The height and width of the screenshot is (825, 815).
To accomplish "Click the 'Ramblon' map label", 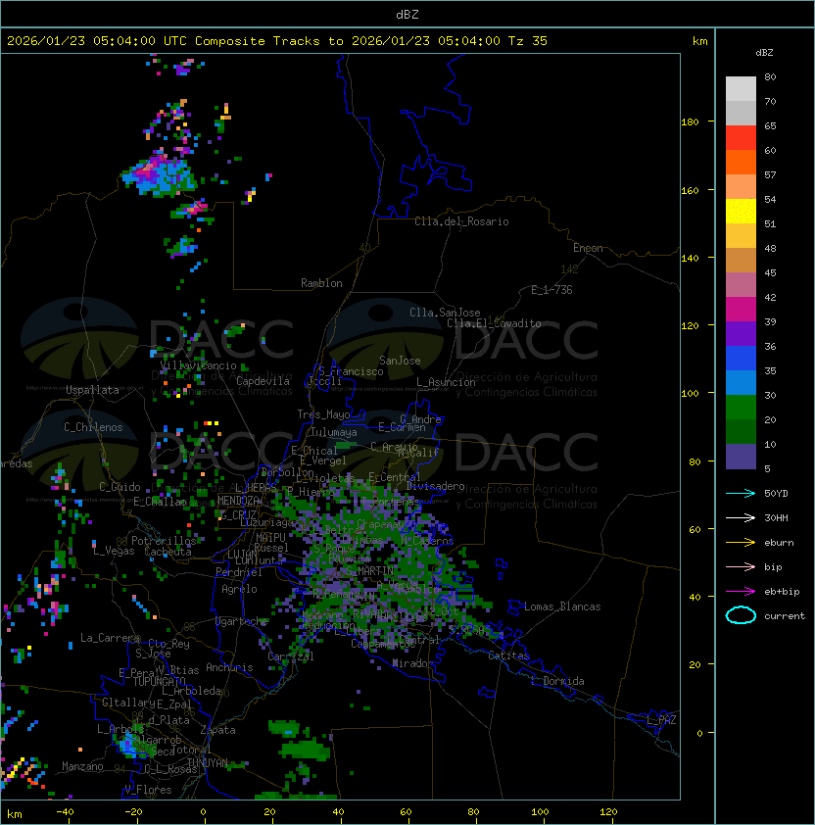I will tap(321, 283).
